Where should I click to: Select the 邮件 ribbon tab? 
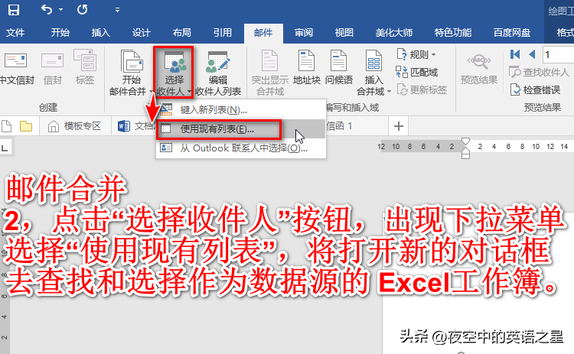tap(263, 33)
